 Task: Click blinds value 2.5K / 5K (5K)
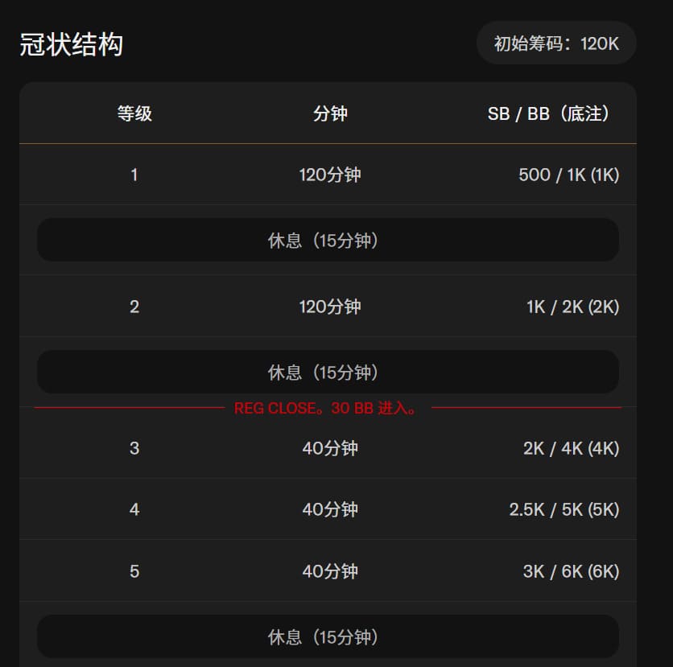564,509
